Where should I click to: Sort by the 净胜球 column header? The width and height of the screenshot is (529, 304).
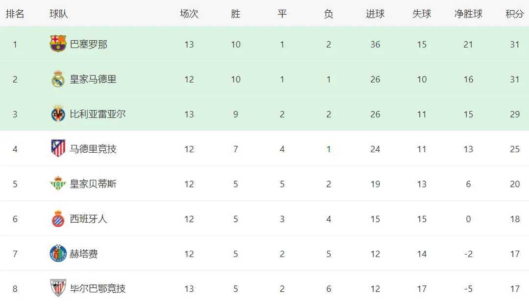click(x=468, y=14)
